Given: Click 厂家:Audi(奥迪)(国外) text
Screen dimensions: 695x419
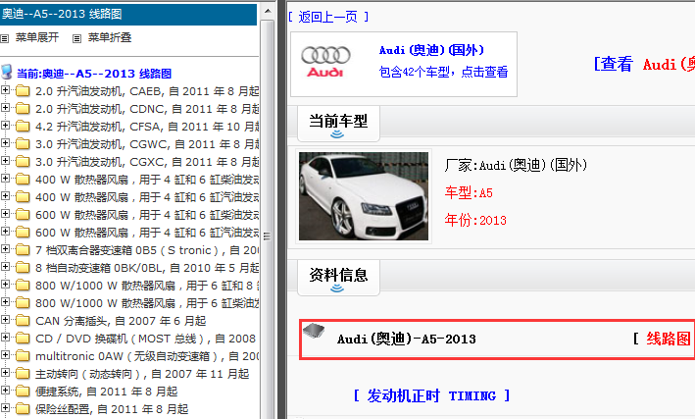Looking at the screenshot, I should [516, 165].
